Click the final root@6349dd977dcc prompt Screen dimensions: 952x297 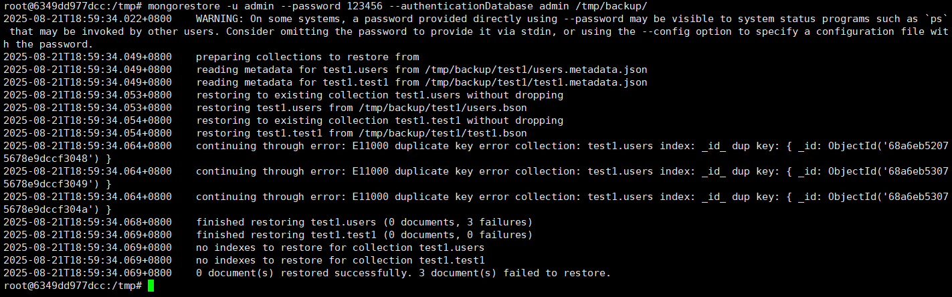point(73,286)
